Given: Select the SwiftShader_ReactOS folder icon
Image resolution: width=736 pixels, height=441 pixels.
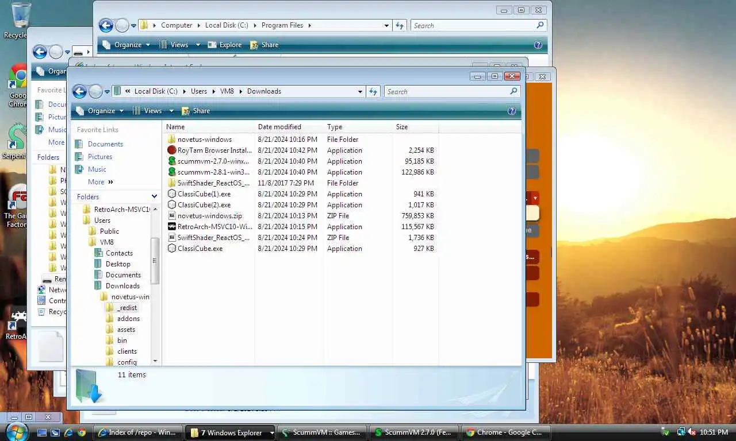Looking at the screenshot, I should [171, 183].
